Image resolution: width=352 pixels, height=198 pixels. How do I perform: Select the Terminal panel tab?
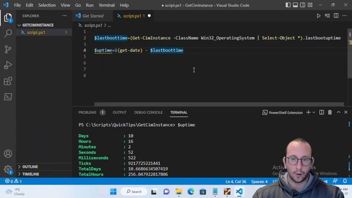pos(179,112)
